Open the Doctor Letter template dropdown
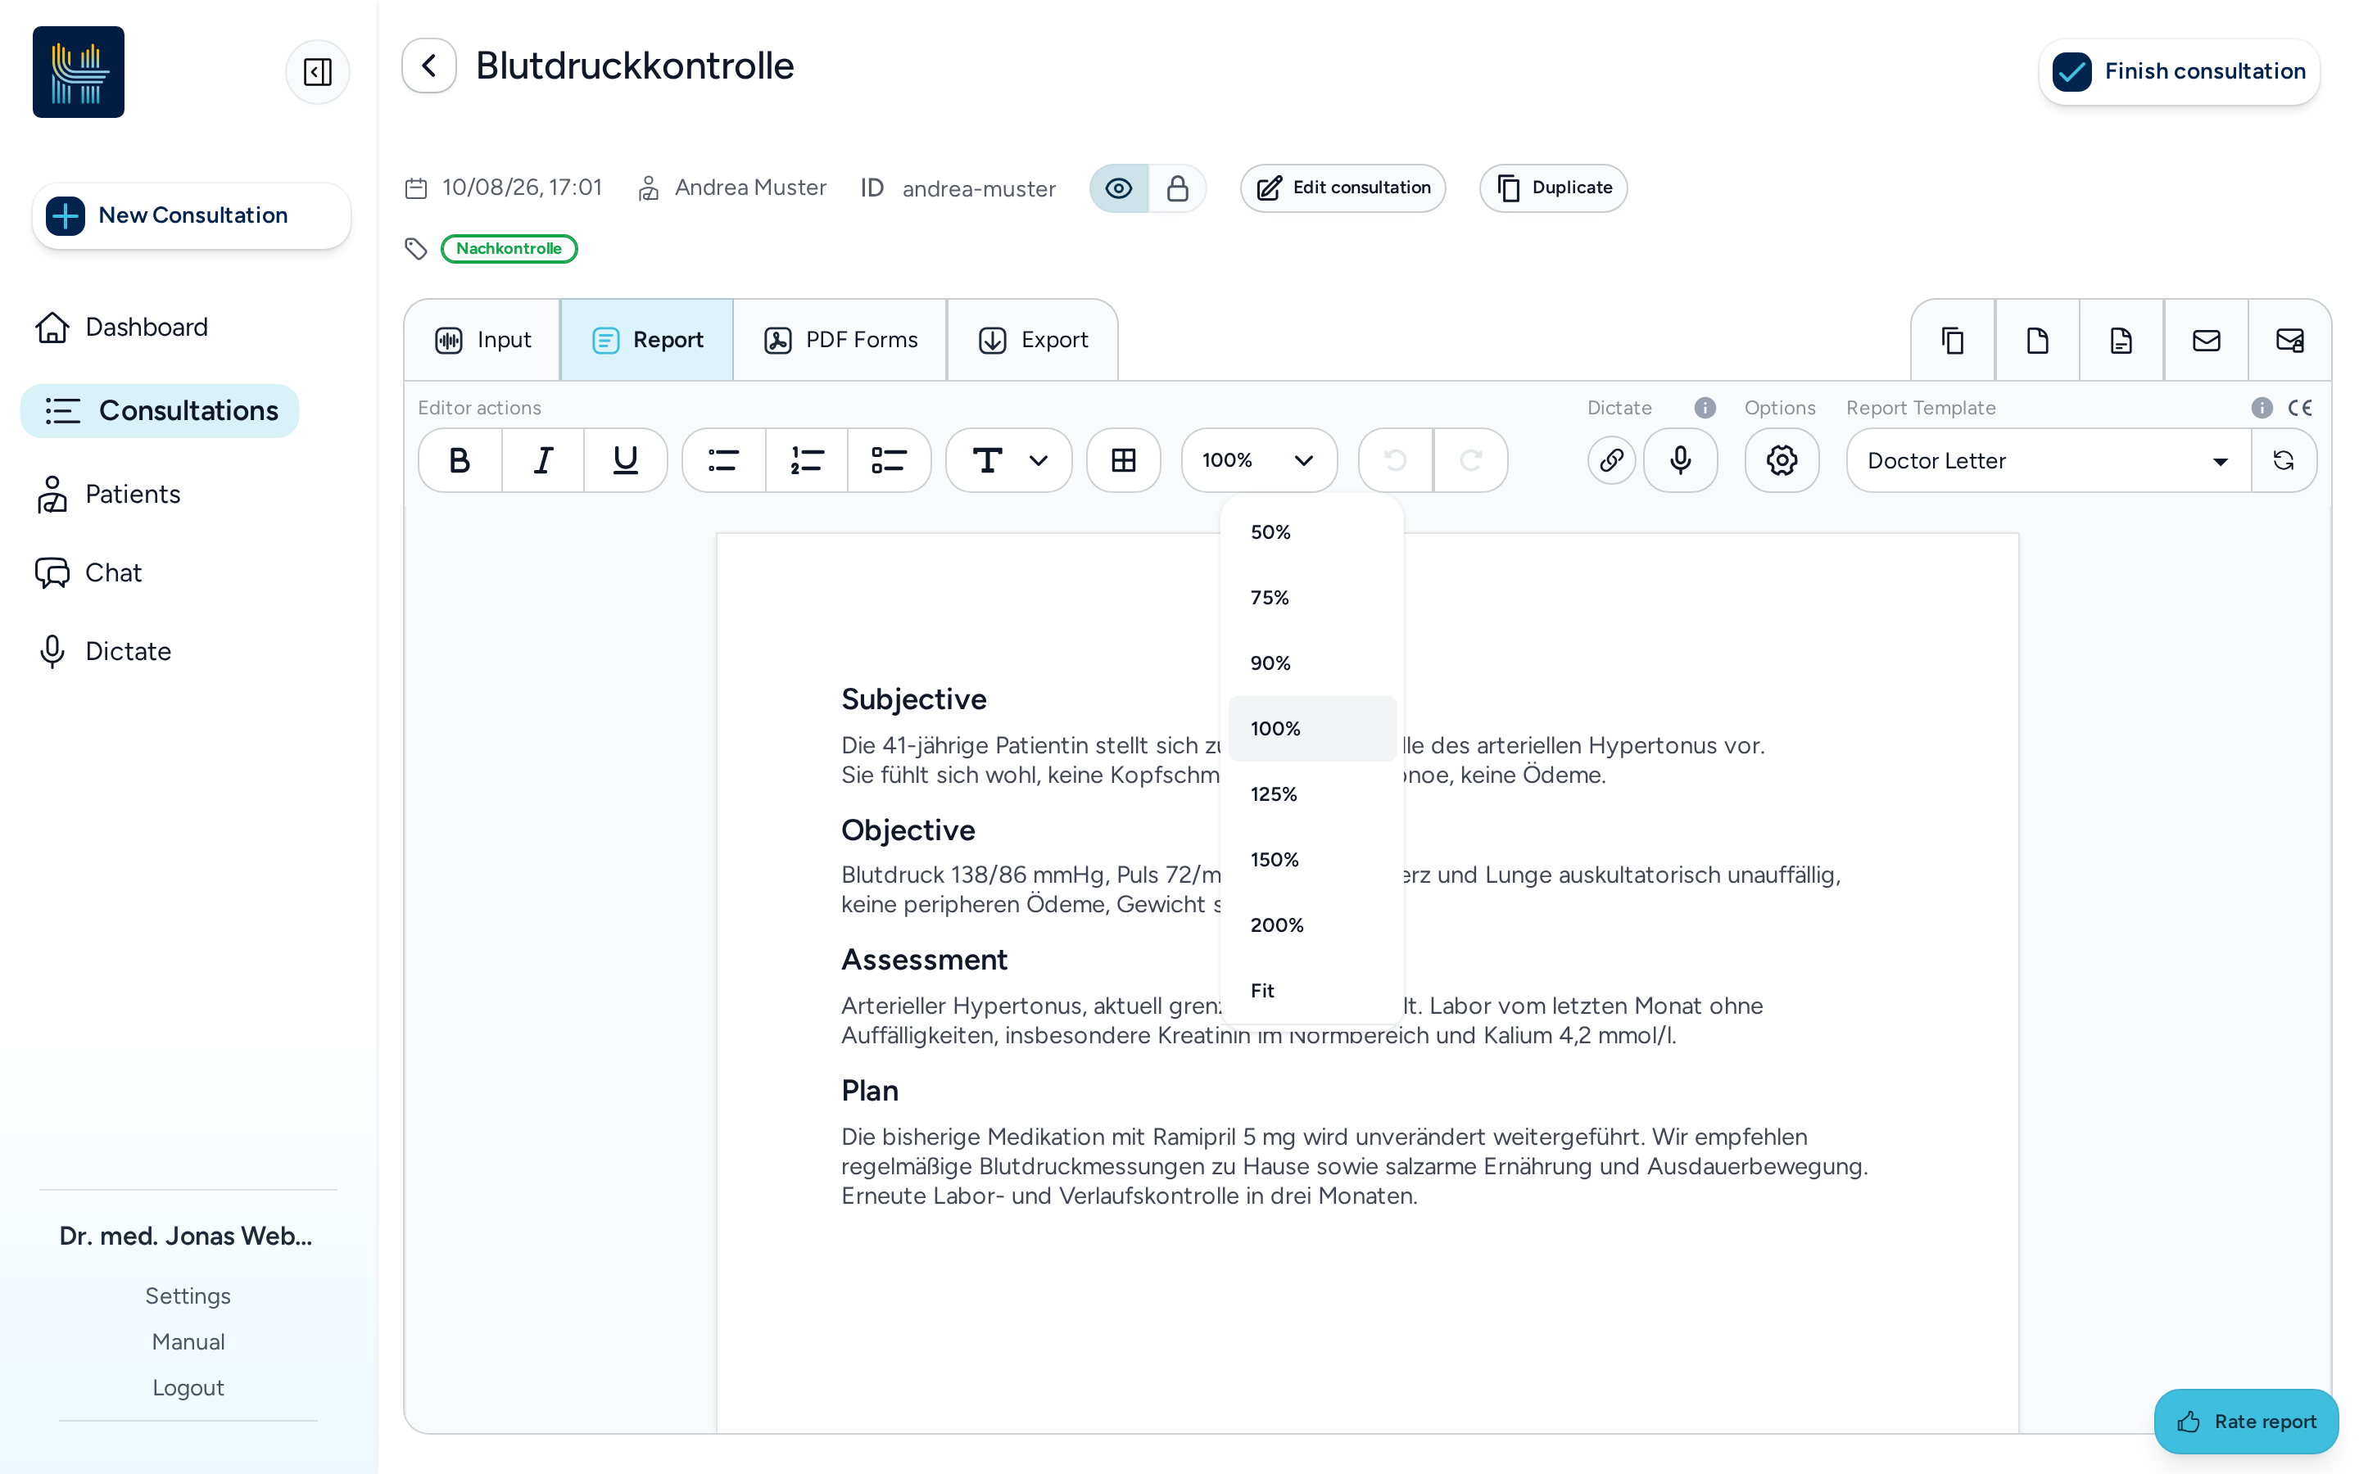Viewport: 2359px width, 1474px height. [x=2048, y=460]
